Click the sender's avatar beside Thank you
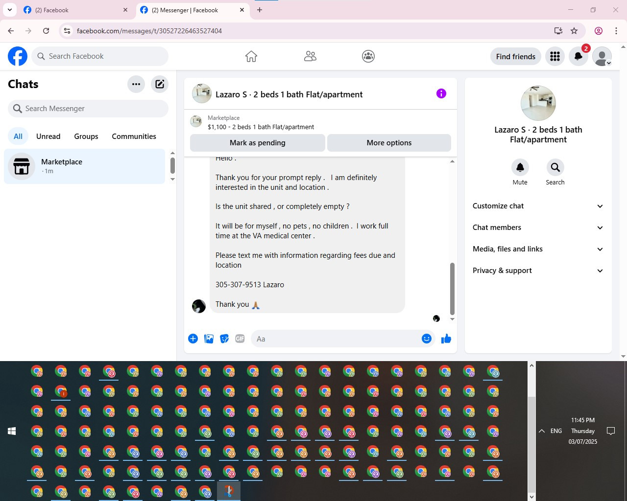Image resolution: width=627 pixels, height=501 pixels. tap(199, 306)
